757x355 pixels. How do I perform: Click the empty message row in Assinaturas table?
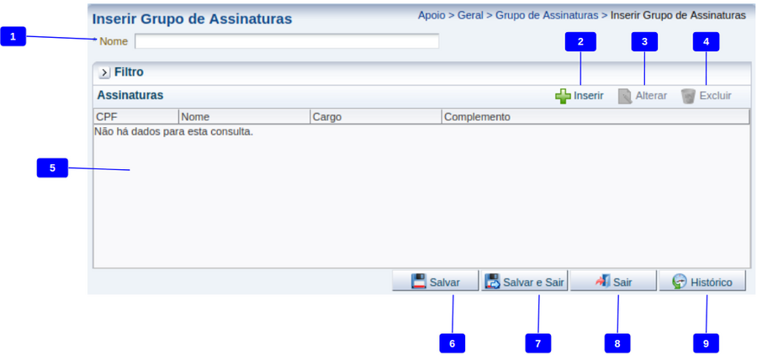(x=174, y=132)
